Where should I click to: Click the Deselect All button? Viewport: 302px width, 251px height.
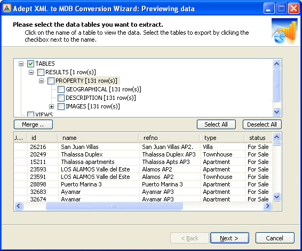[x=262, y=124]
